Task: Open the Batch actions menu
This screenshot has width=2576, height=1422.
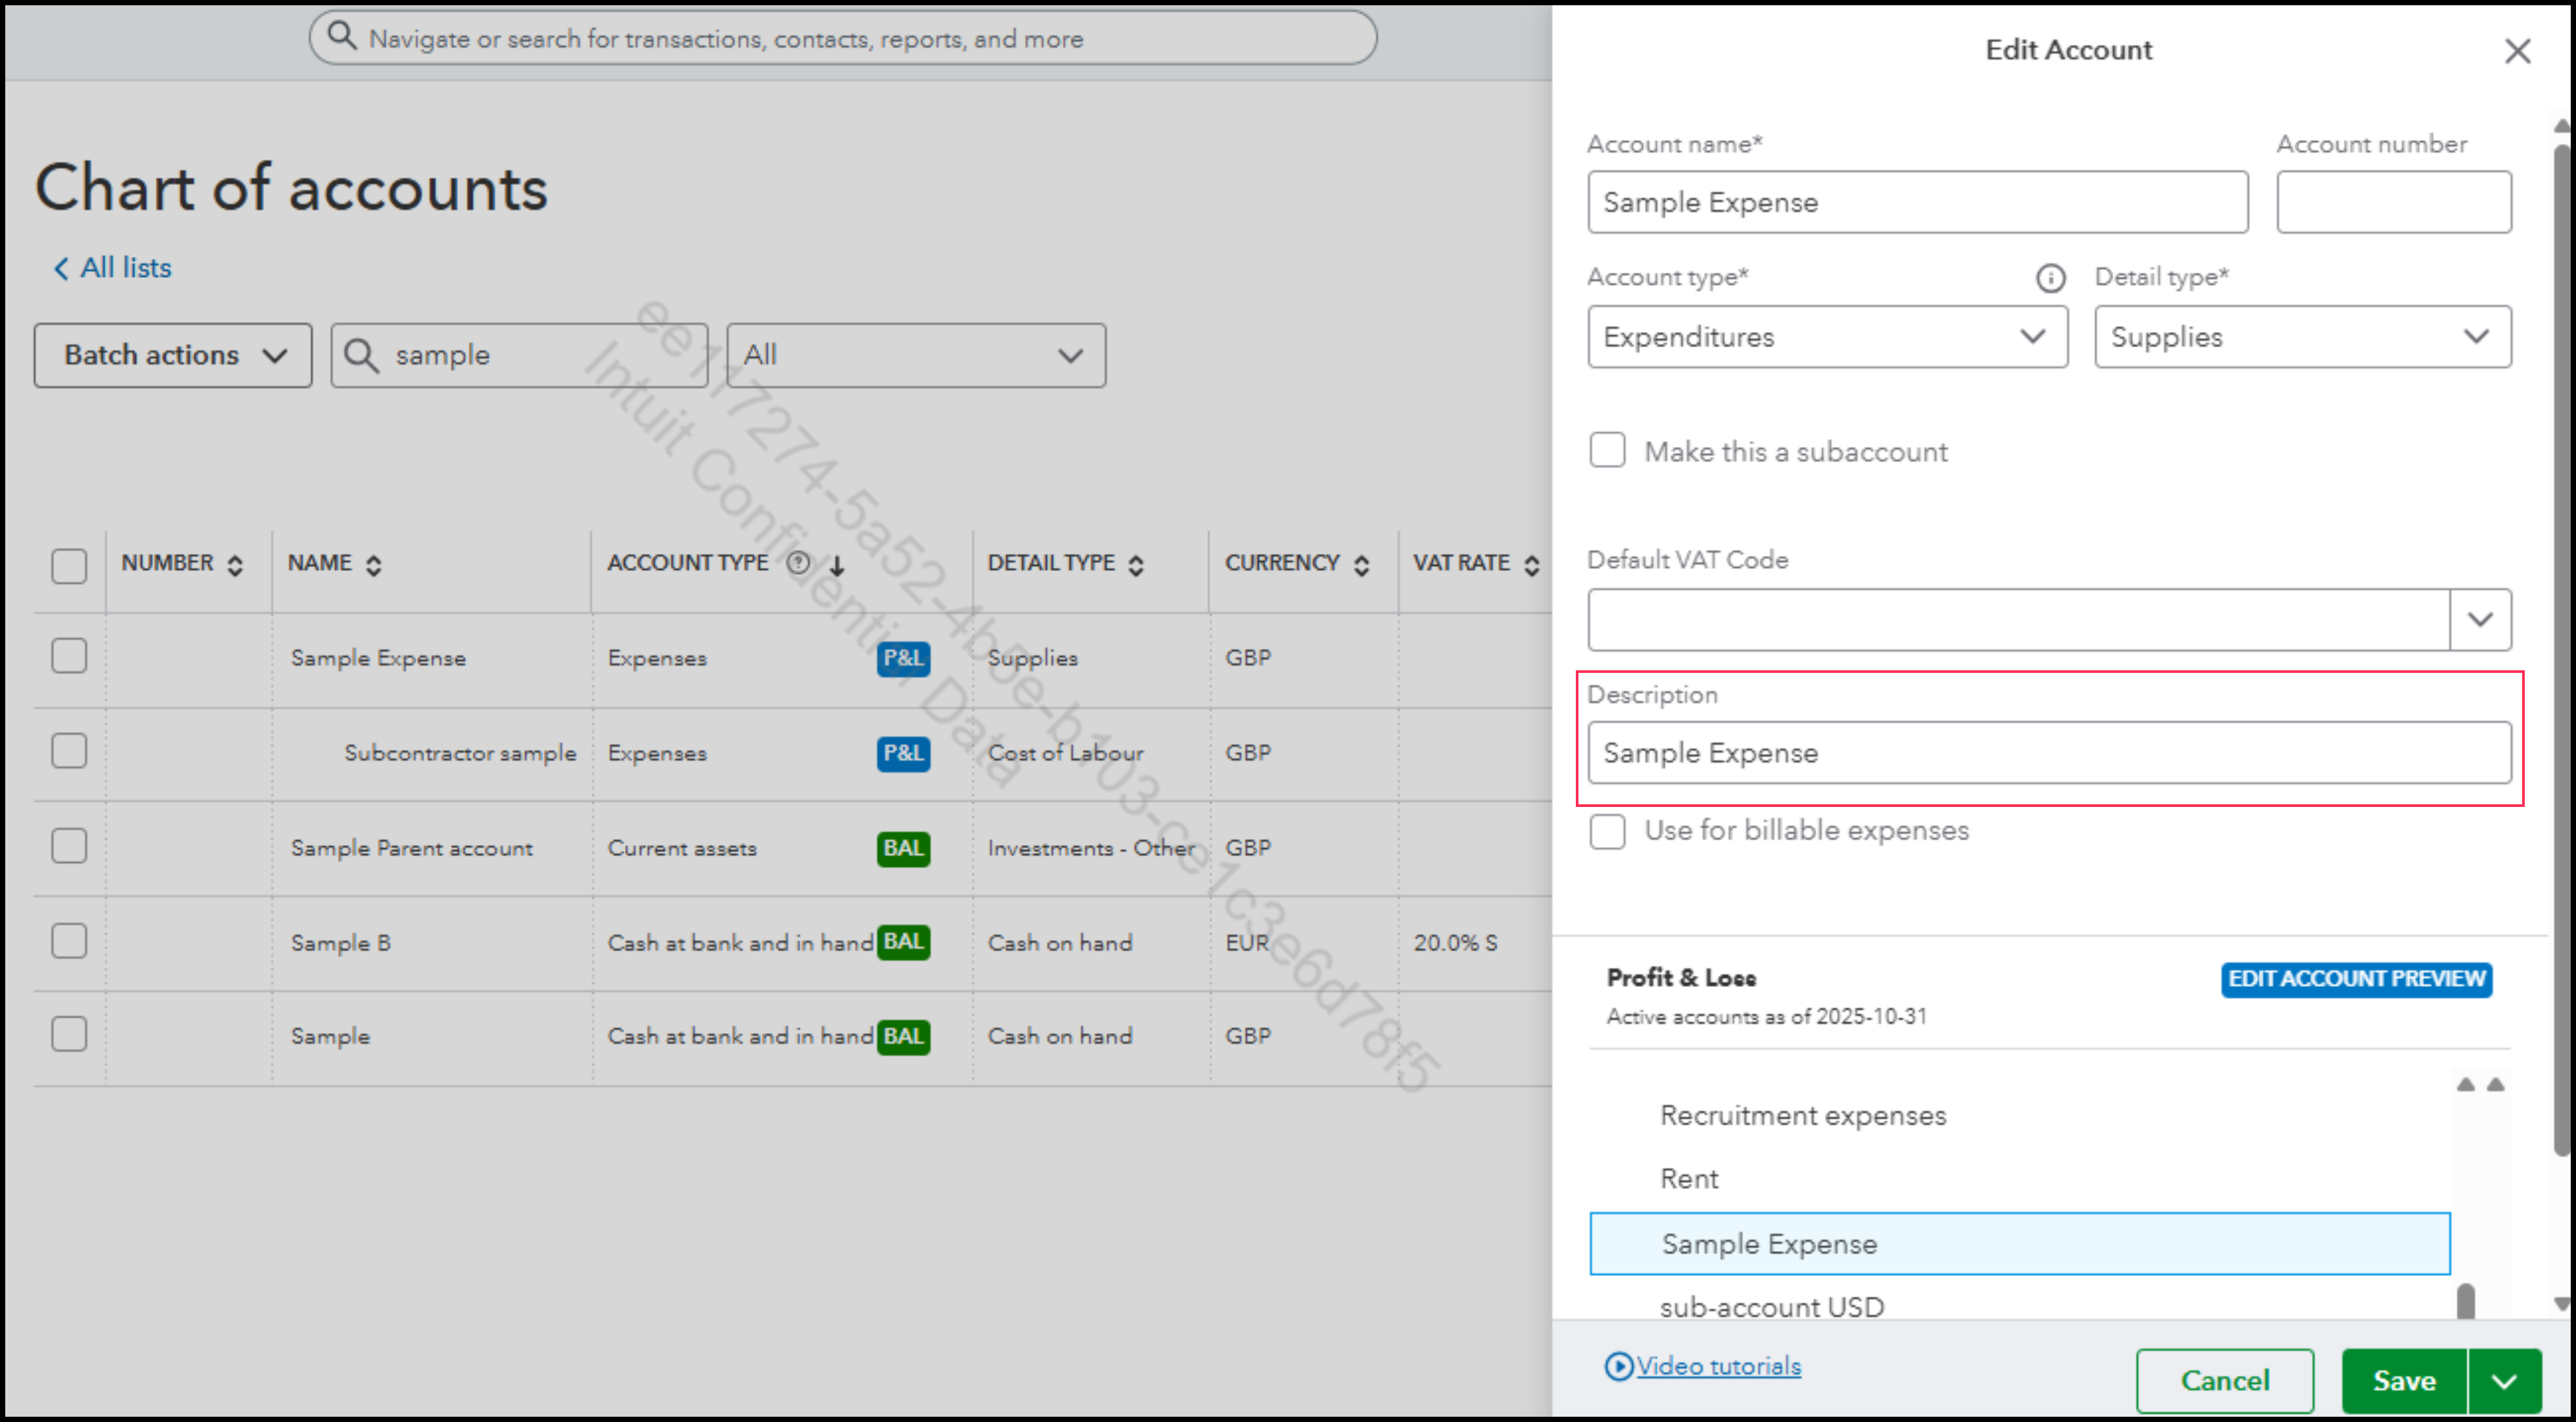Action: (173, 355)
